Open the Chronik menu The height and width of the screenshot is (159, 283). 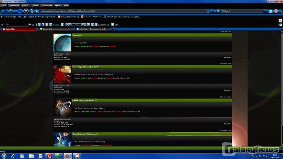pyautogui.click(x=35, y=6)
